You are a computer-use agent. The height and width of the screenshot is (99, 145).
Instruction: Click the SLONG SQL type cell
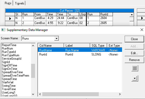pos(96,54)
